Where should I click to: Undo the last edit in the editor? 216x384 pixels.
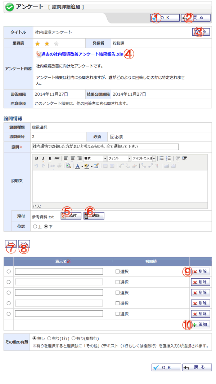[36, 166]
